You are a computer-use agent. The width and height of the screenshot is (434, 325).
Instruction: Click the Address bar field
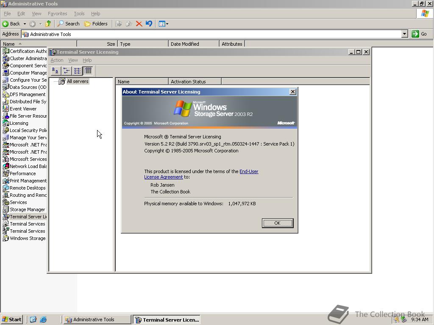[x=211, y=34]
